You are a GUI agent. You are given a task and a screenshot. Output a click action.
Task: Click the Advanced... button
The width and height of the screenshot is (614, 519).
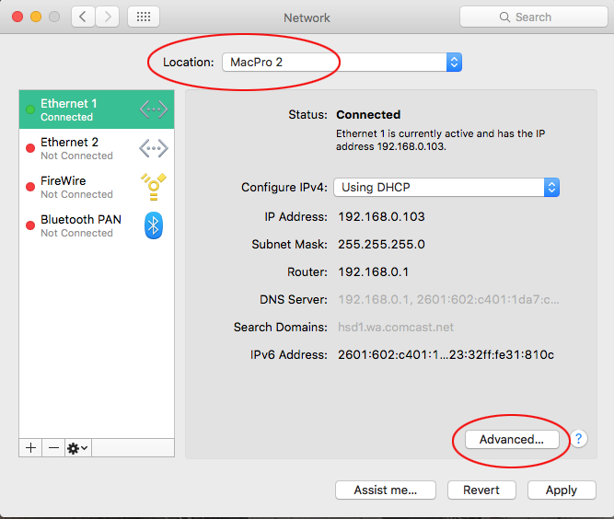pos(512,439)
